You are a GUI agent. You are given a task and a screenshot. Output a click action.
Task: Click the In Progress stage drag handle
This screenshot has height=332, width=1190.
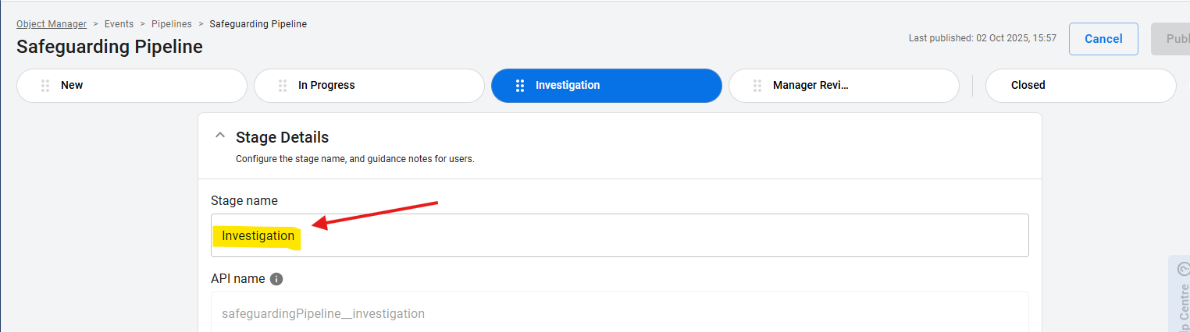(283, 86)
